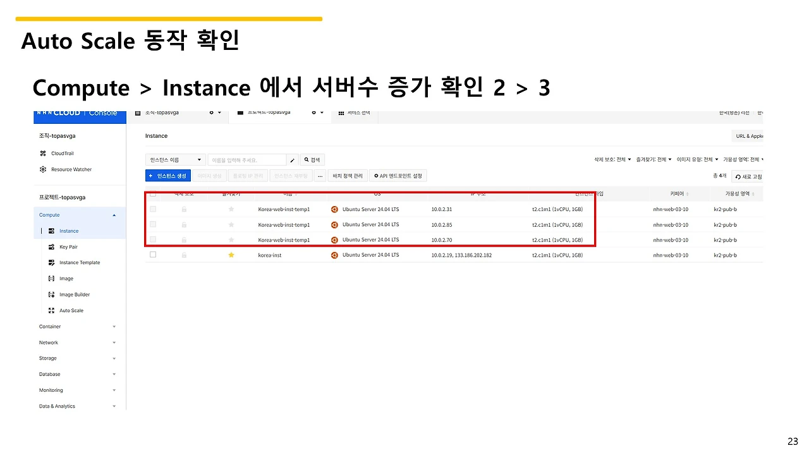809x455 pixels.
Task: Open the 인스턴스 이름 filter dropdown
Action: click(175, 159)
